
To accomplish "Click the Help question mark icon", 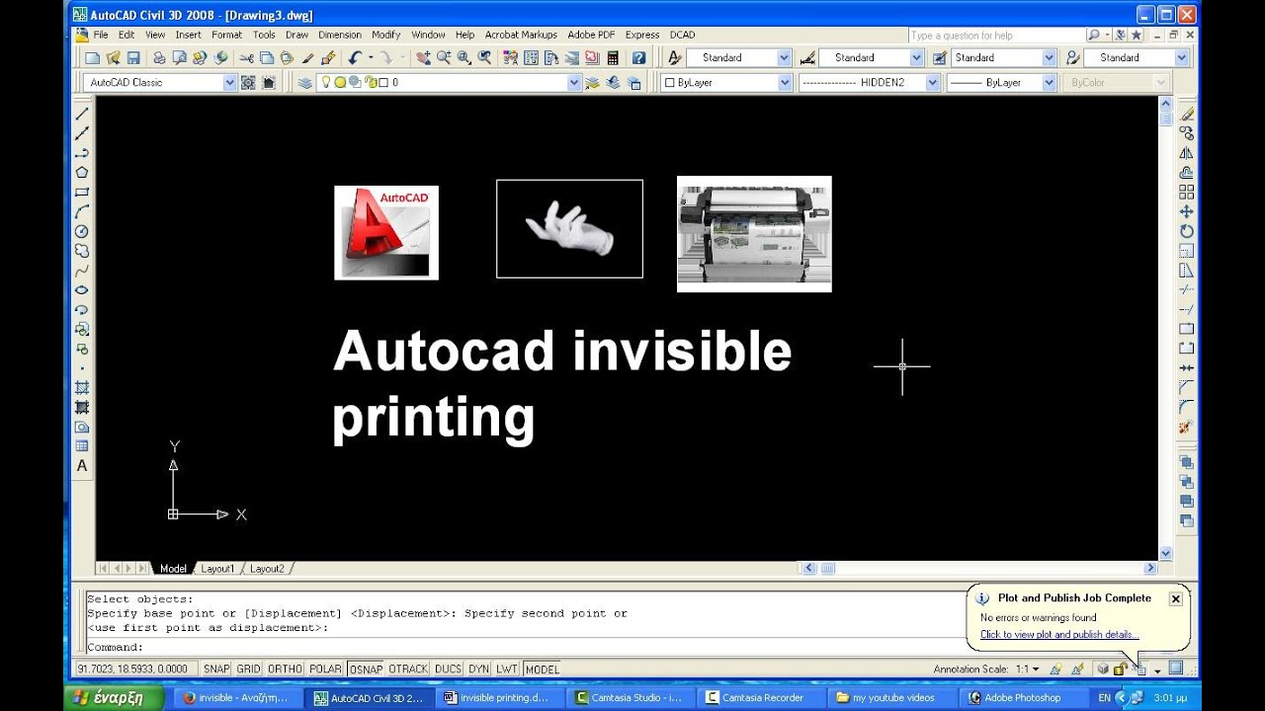I will (639, 58).
